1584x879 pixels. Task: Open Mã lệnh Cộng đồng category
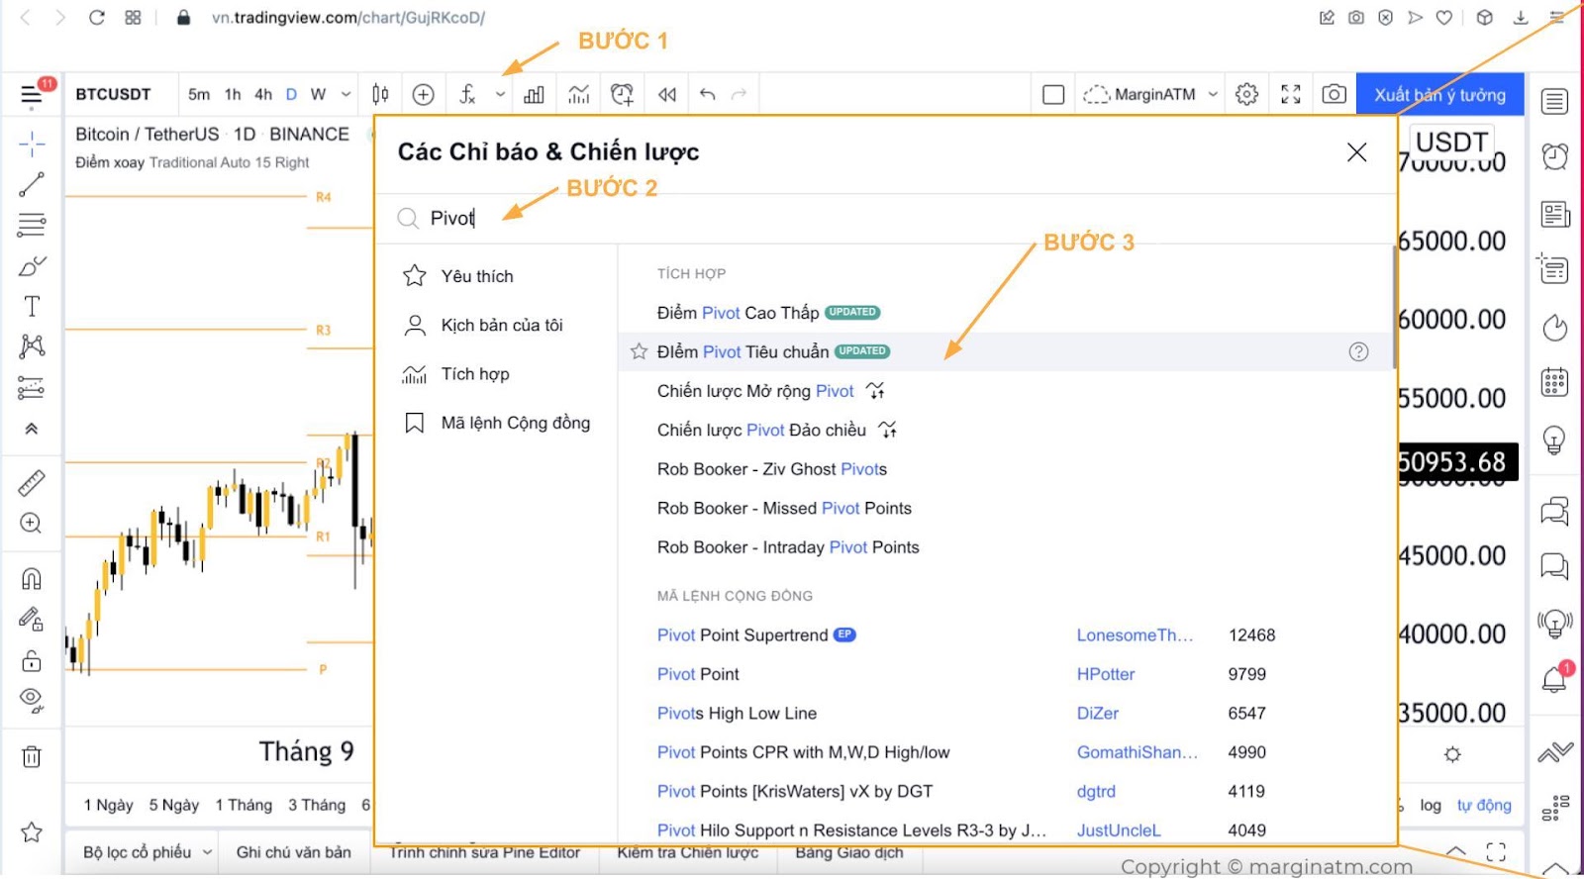497,423
